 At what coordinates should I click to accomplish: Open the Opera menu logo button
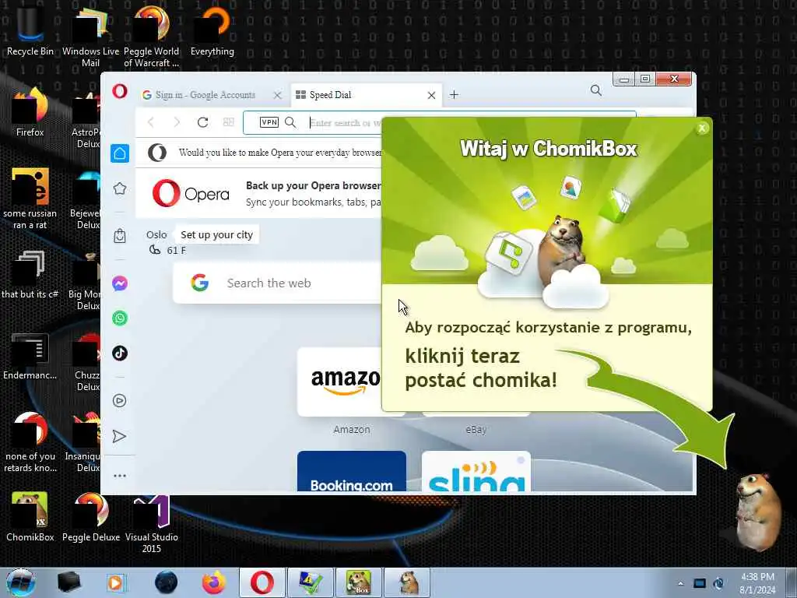point(120,92)
